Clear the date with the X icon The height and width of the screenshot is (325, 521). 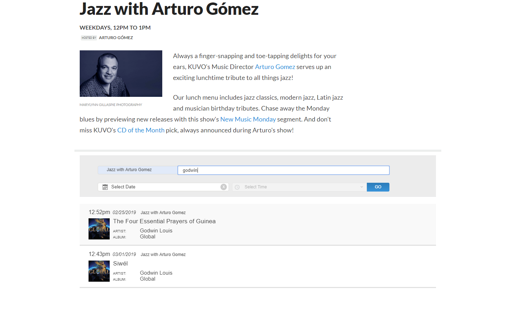[x=224, y=187]
